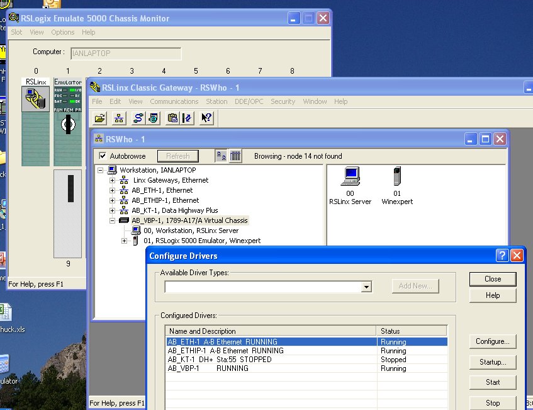Click the Chassis Monitor title bar icon
This screenshot has height=410, width=533.
(x=14, y=18)
